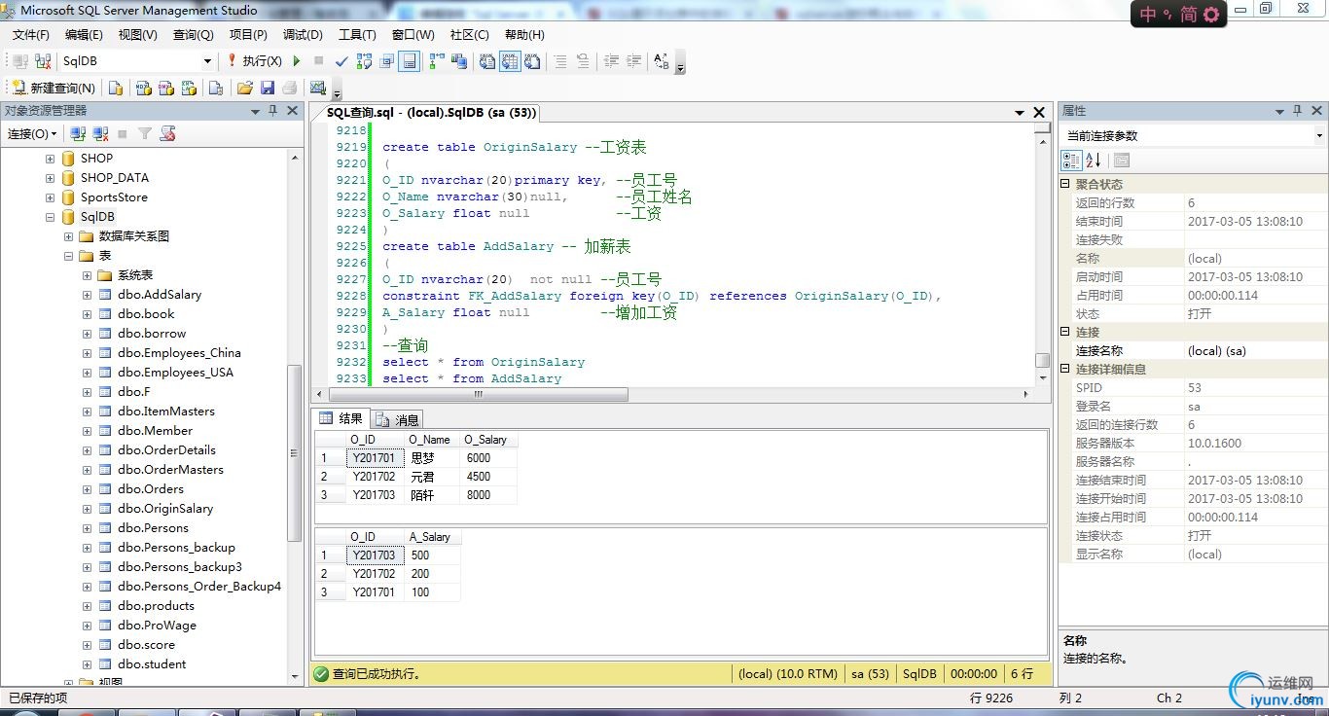Sort properties by category icon
This screenshot has height=716, width=1329.
tap(1071, 161)
